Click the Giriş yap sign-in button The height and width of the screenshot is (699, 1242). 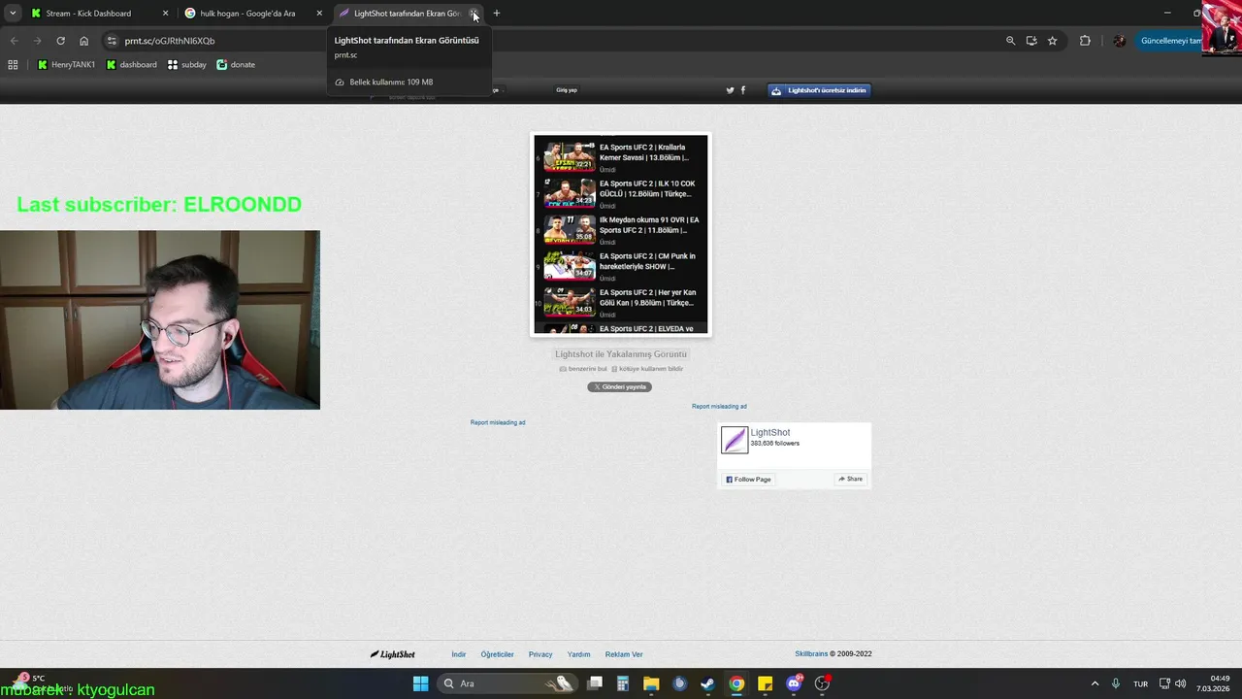click(567, 90)
